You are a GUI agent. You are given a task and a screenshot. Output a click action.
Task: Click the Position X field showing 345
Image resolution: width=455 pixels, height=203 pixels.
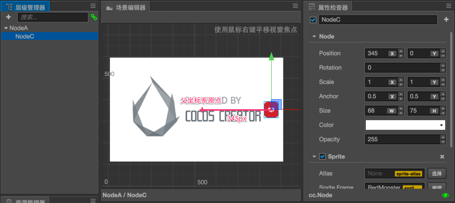(381, 53)
